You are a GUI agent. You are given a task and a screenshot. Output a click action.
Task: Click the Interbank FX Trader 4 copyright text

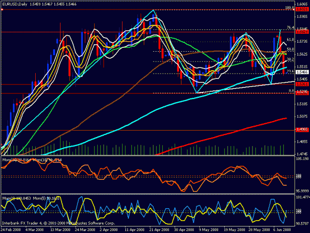coord(59,223)
